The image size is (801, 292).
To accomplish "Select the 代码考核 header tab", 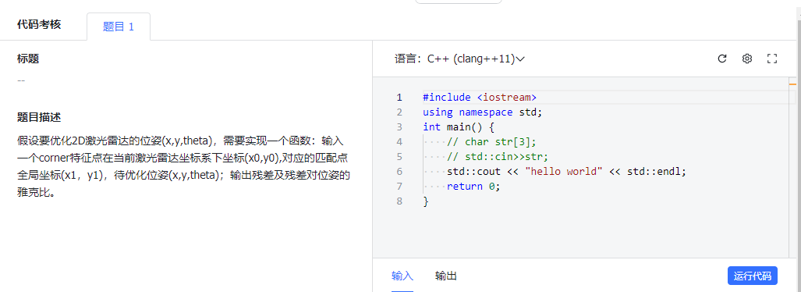I will pyautogui.click(x=39, y=24).
